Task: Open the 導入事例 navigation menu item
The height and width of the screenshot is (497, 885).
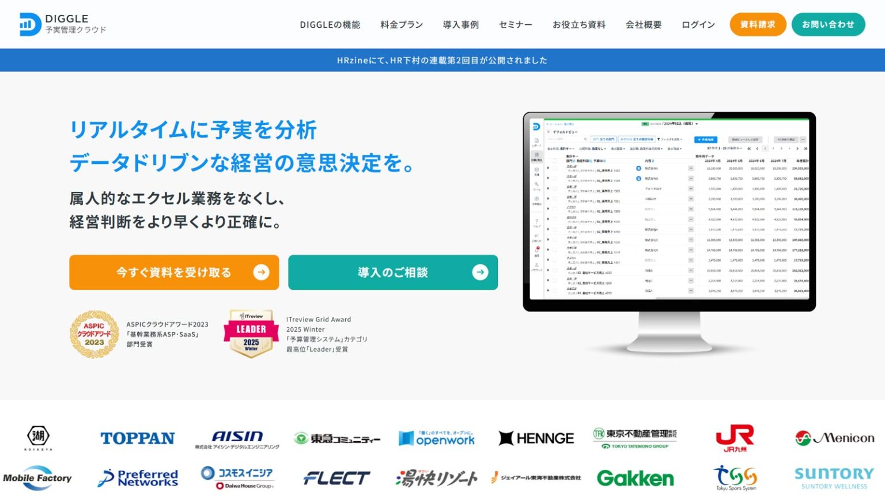Action: 460,25
